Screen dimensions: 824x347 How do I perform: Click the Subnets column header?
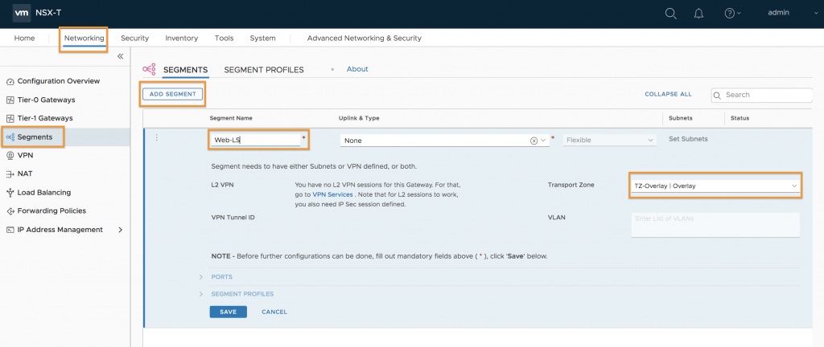point(681,118)
